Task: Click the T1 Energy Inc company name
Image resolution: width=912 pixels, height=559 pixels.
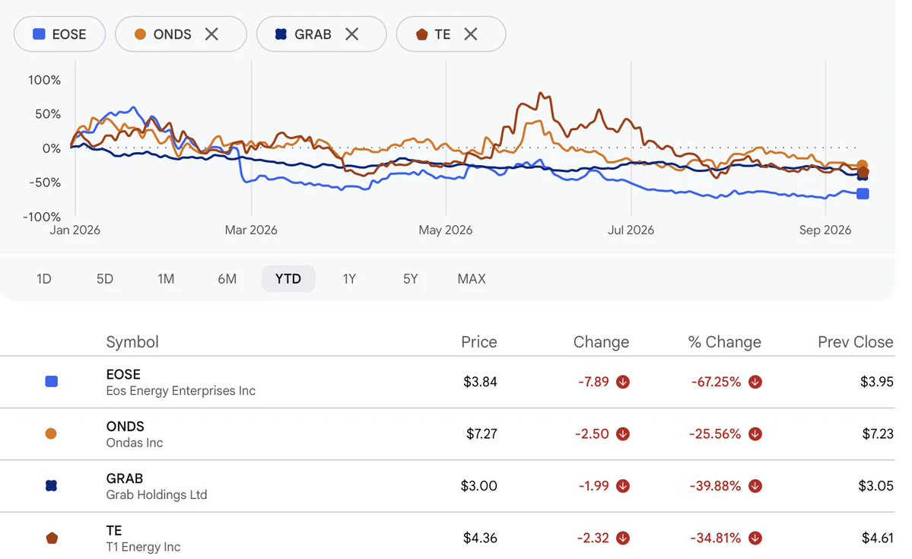Action: (143, 547)
